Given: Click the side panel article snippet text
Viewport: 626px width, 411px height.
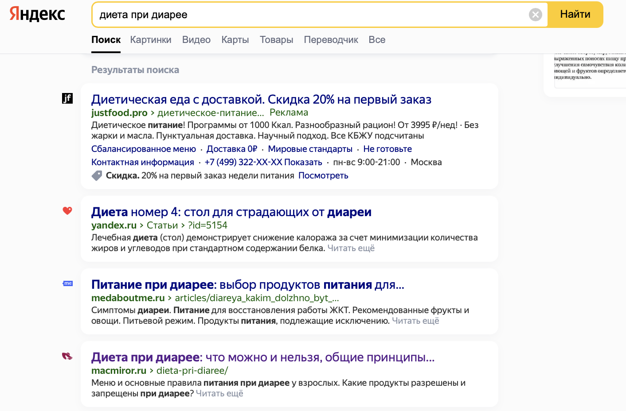Looking at the screenshot, I should point(590,67).
